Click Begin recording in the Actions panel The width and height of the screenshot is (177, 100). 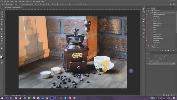163,51
